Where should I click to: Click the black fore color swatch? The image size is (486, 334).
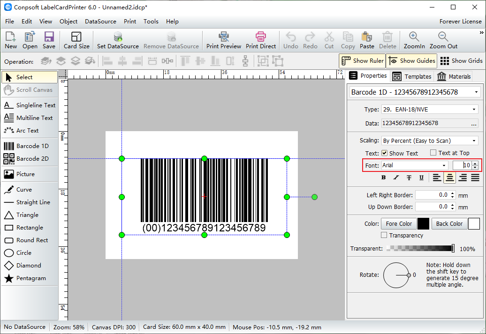coord(424,223)
